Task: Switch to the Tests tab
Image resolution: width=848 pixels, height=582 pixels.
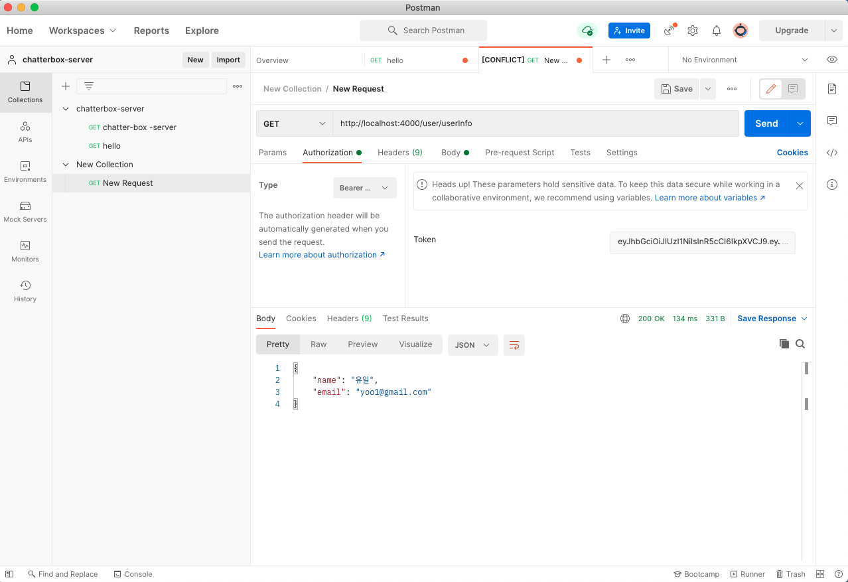Action: point(580,153)
